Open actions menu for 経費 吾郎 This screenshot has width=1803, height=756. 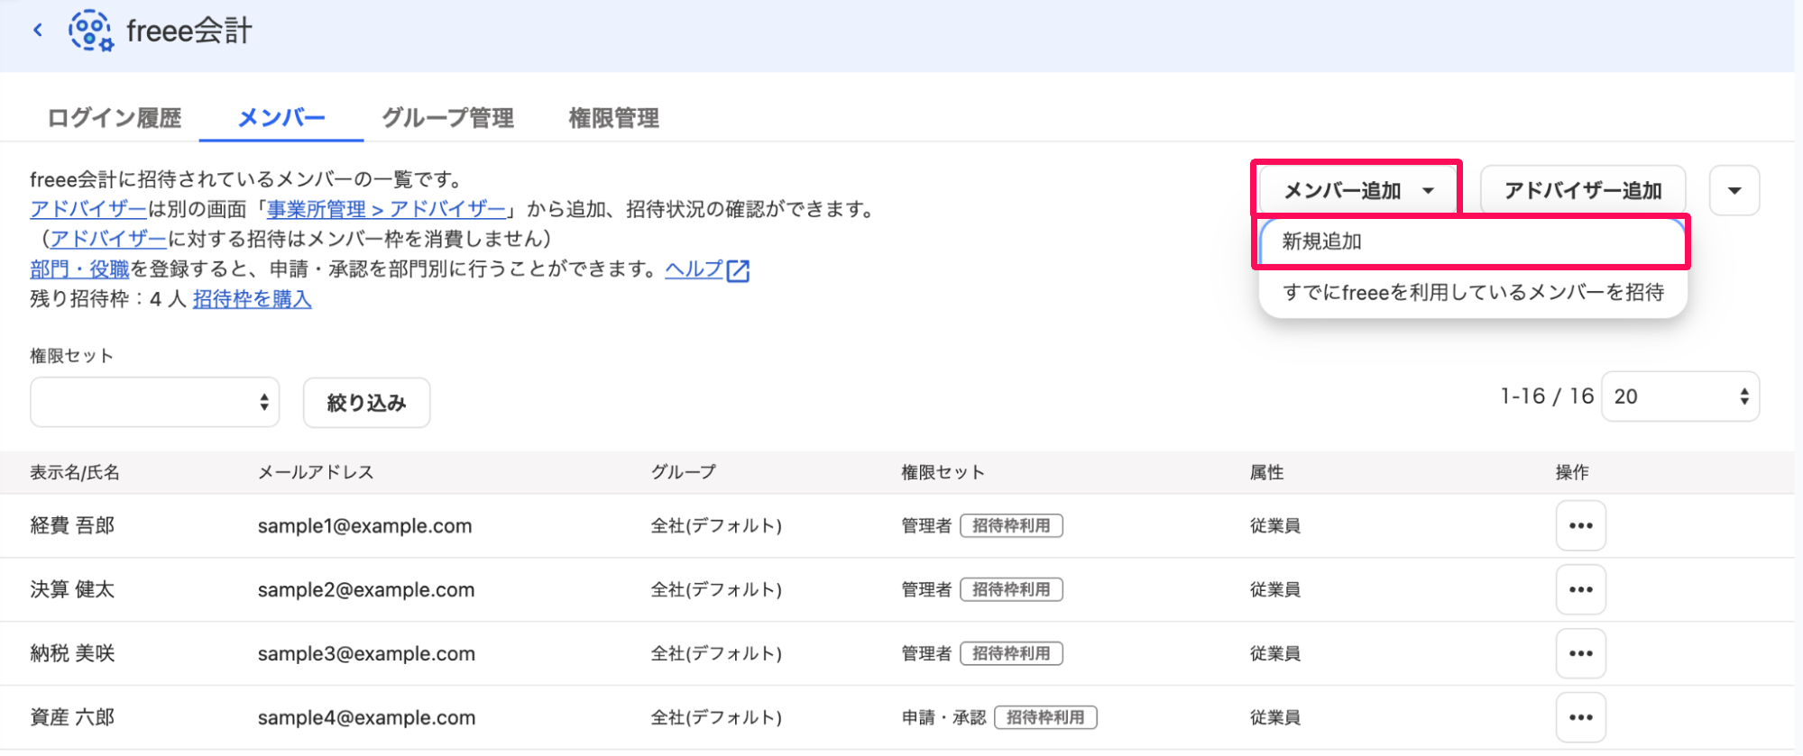tap(1580, 525)
